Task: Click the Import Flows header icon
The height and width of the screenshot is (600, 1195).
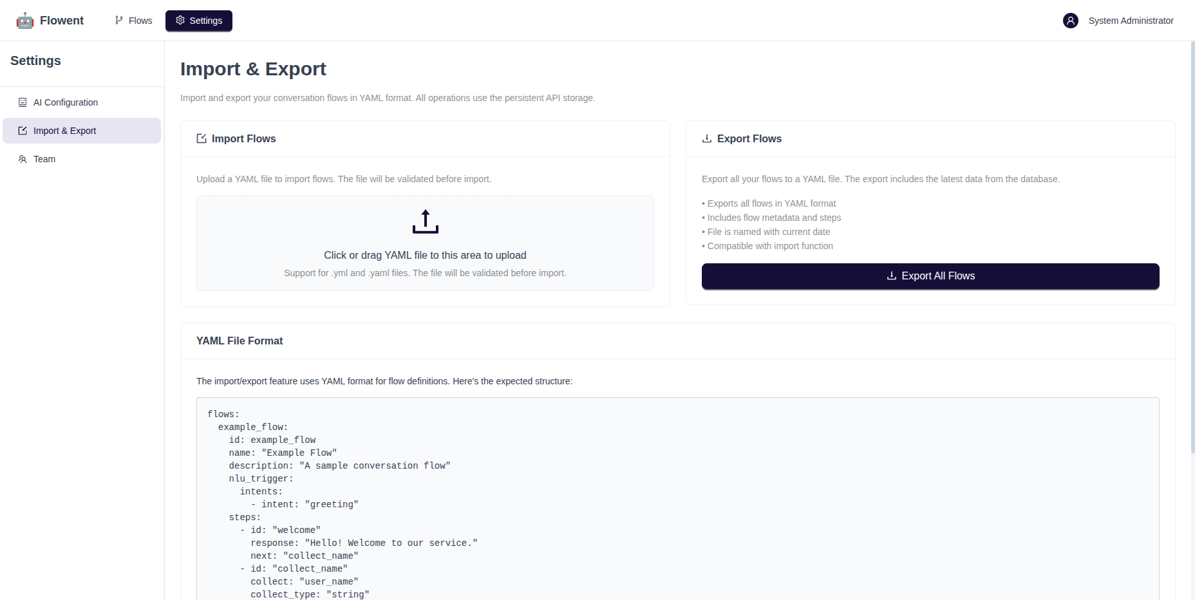Action: tap(202, 138)
